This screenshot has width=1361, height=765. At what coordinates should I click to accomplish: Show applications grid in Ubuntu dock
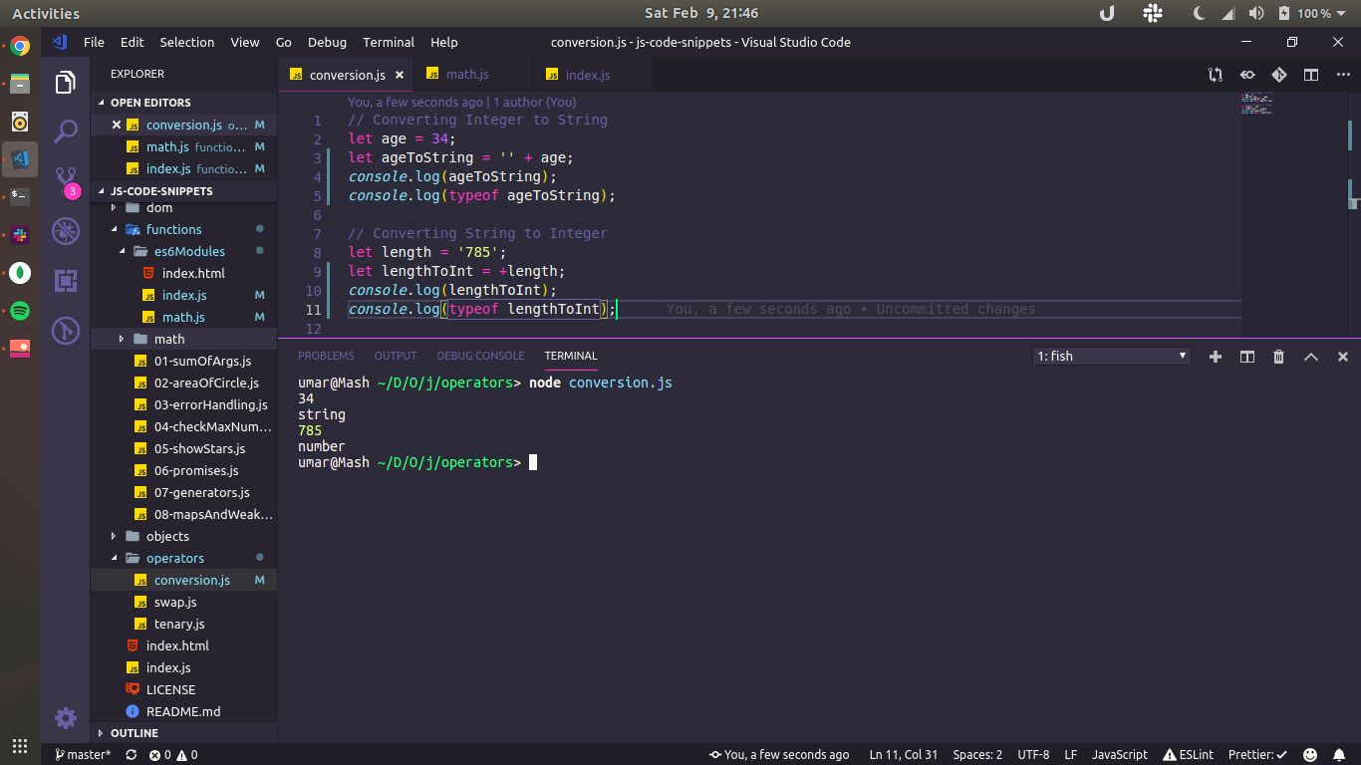click(x=20, y=745)
